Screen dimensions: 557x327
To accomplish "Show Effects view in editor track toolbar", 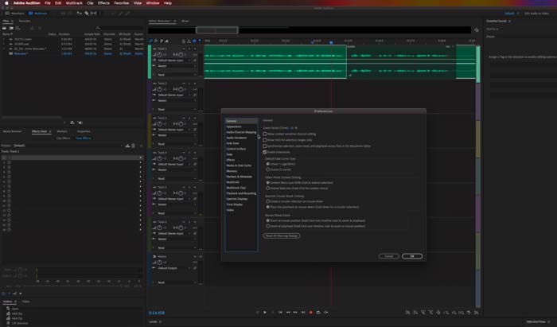I will [x=156, y=41].
